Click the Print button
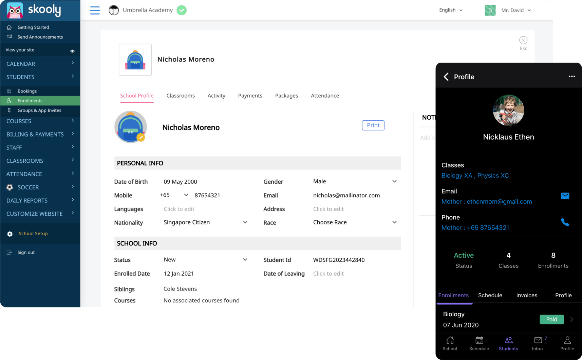The width and height of the screenshot is (582, 360). 373,125
